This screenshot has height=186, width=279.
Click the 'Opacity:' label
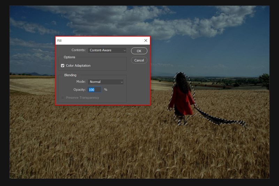point(80,90)
